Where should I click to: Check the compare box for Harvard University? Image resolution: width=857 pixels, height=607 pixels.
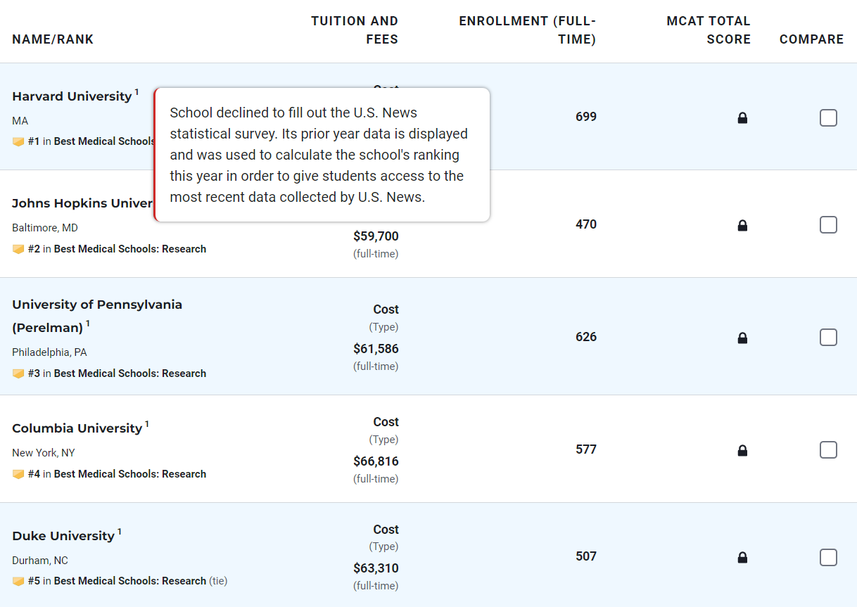pos(828,117)
